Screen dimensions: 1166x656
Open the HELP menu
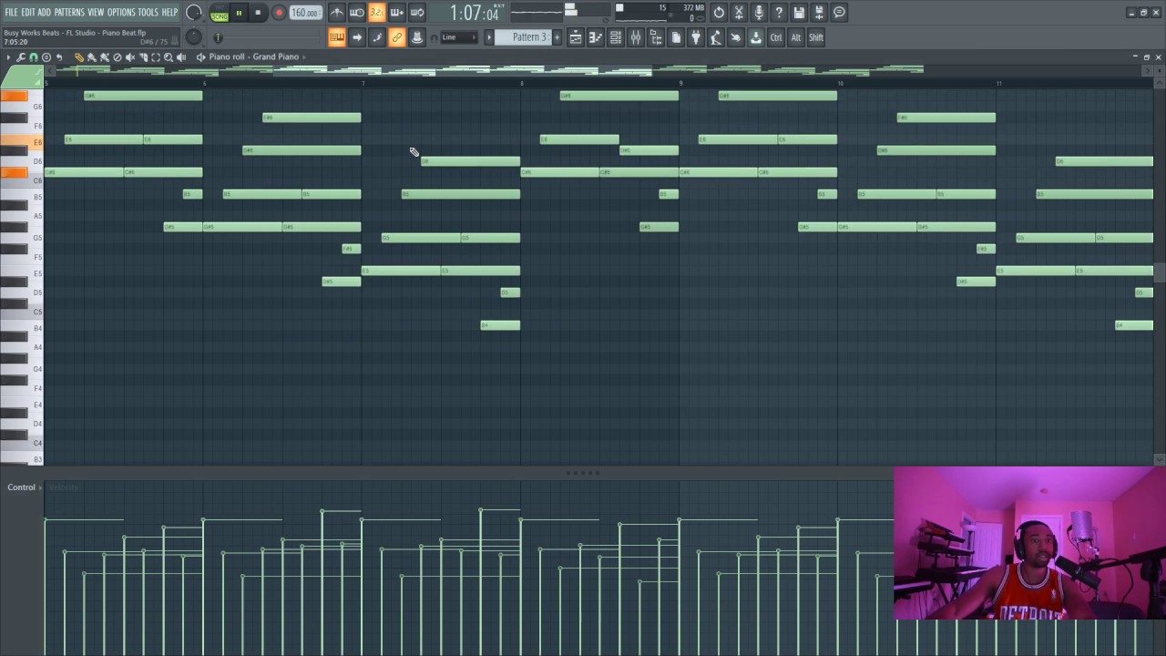170,13
